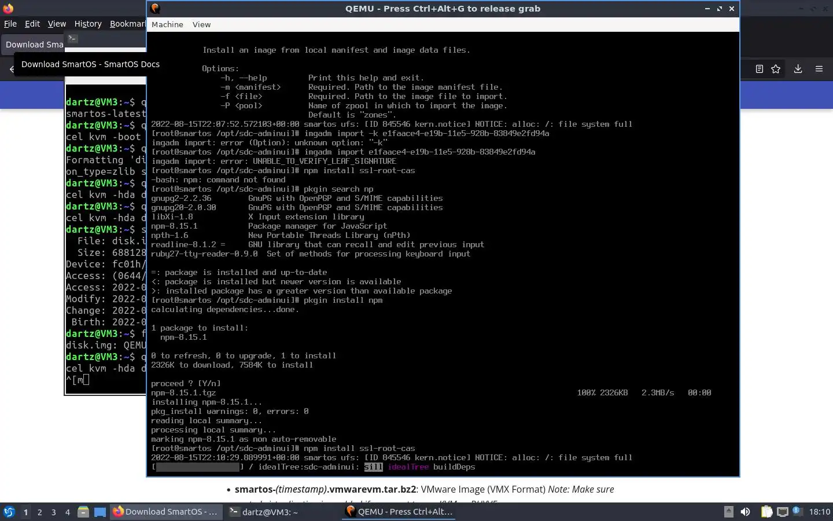
Task: Click 'Birth: 2022-0' line in host terminal
Action: 109,322
